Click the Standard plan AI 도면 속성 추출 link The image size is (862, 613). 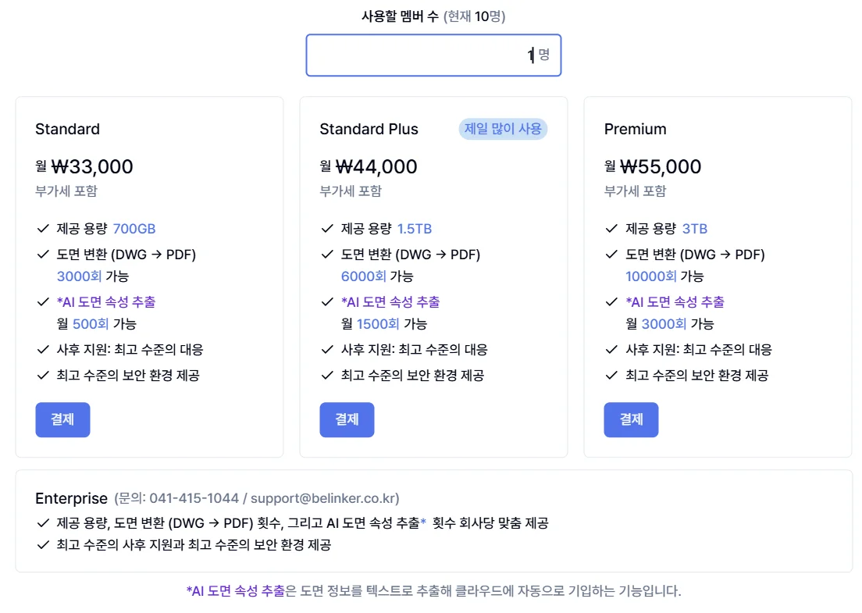click(x=106, y=302)
